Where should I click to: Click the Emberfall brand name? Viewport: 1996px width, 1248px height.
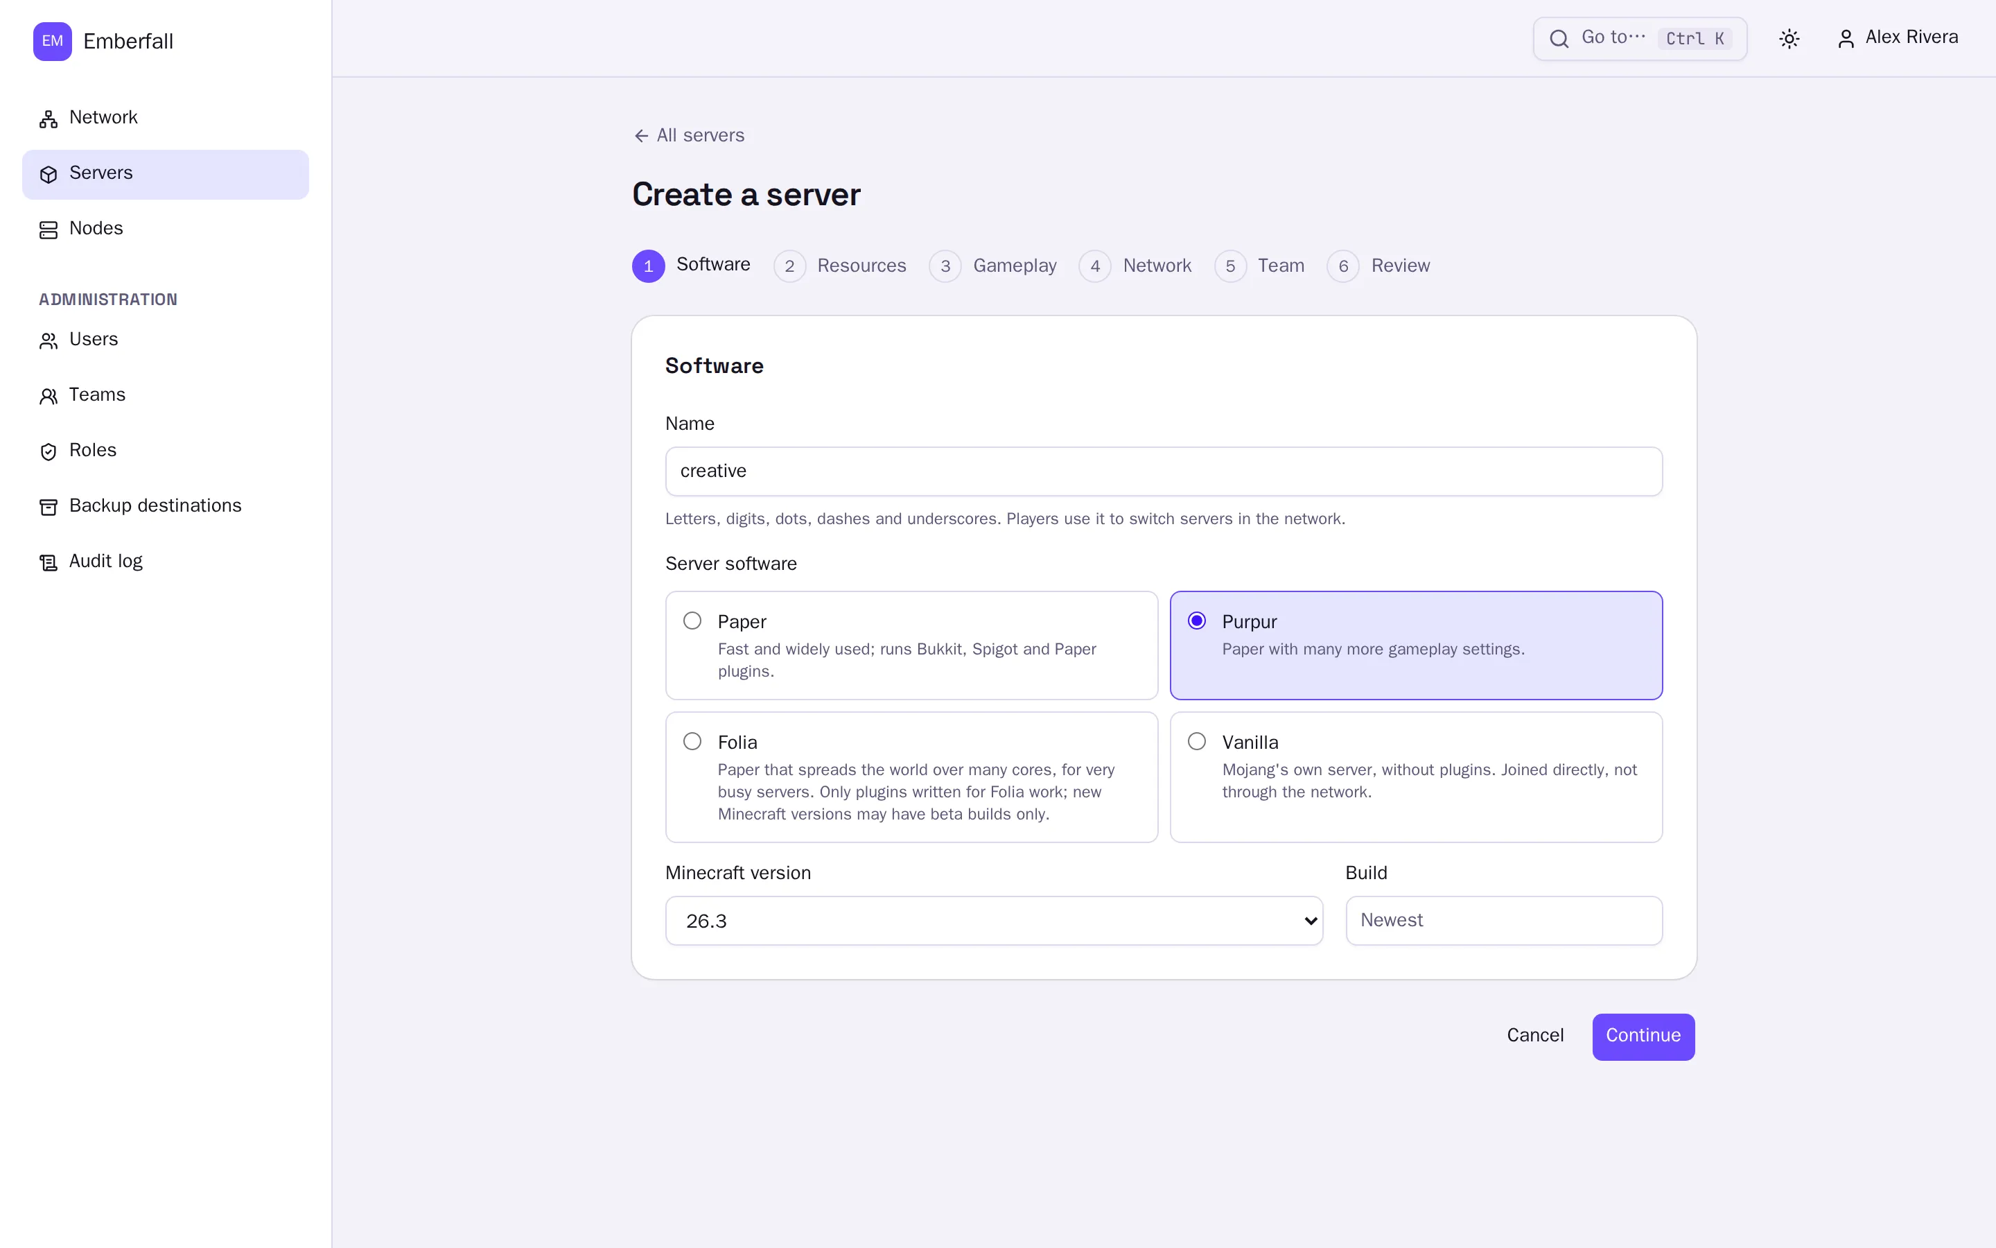click(x=128, y=42)
